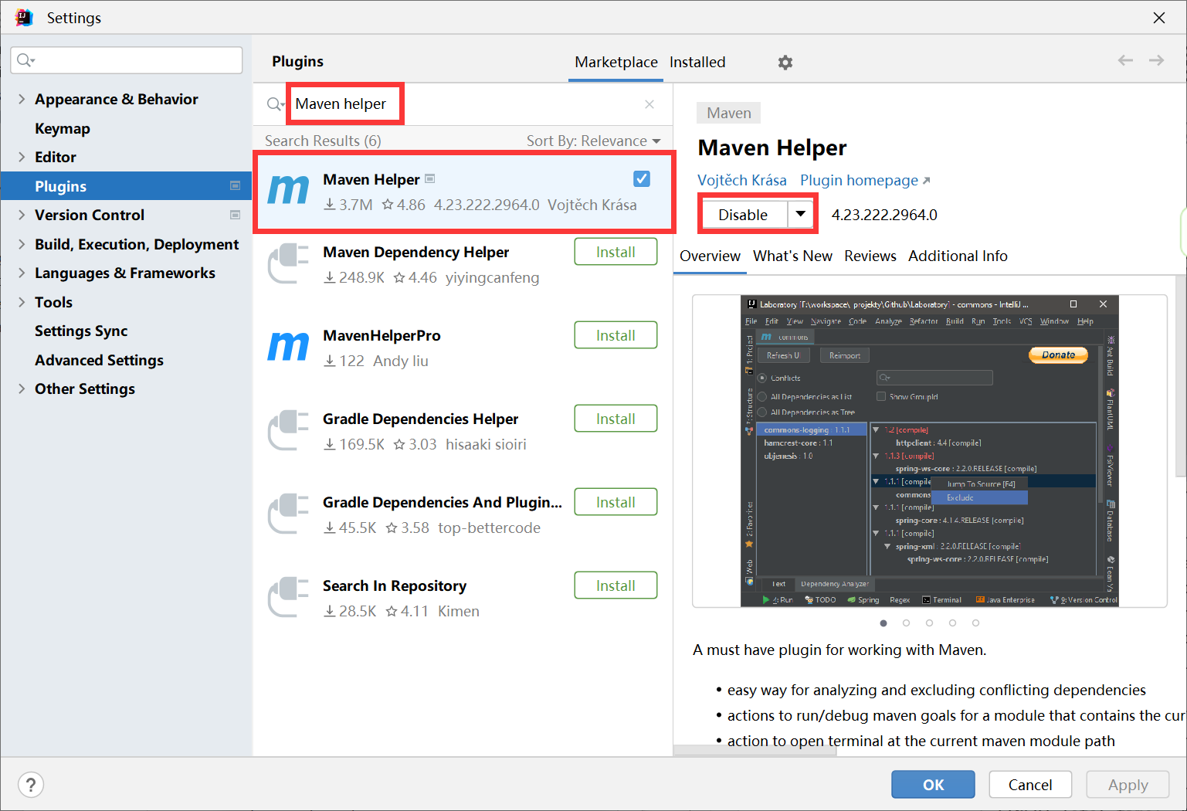This screenshot has width=1187, height=811.
Task: Install Gradle Dependencies Helper plugin
Action: pyautogui.click(x=616, y=419)
